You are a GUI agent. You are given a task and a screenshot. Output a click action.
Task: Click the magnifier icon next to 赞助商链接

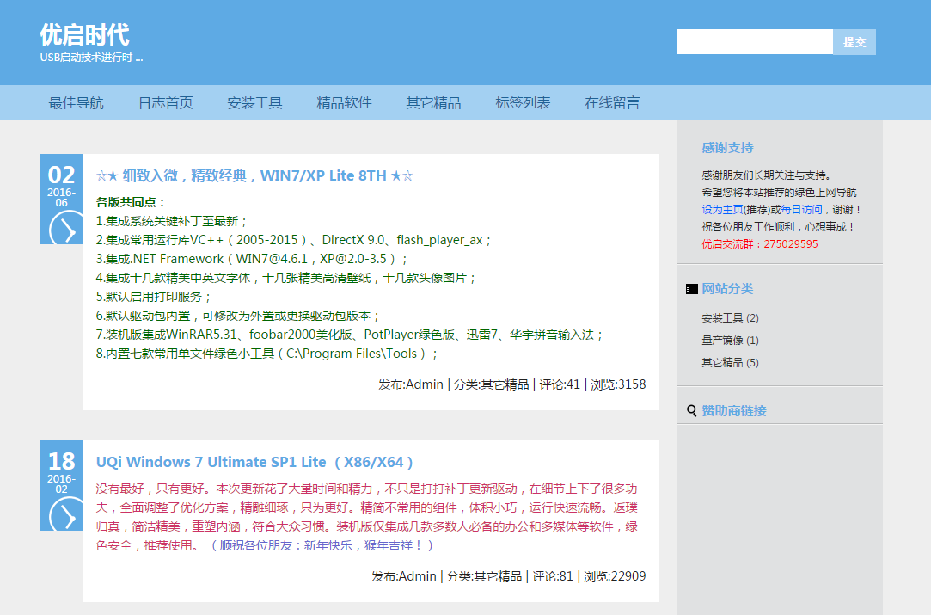pos(690,410)
